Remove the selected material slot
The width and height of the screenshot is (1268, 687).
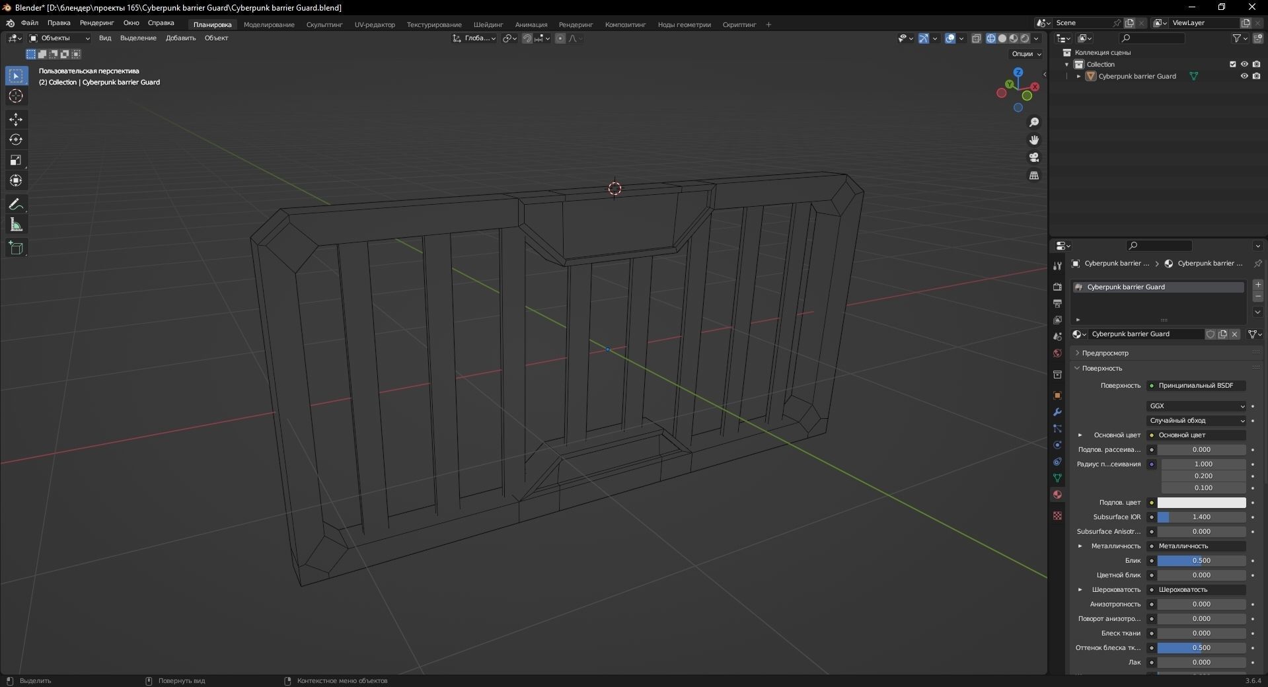click(x=1258, y=297)
